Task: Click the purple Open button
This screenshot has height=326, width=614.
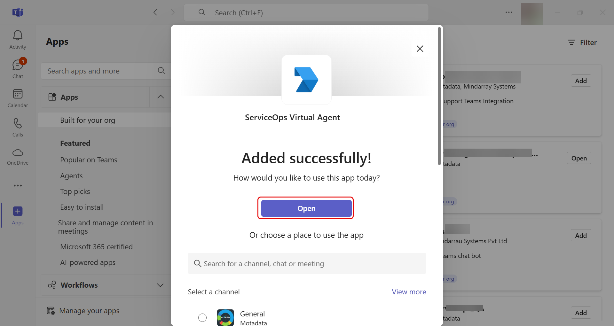Action: point(306,208)
